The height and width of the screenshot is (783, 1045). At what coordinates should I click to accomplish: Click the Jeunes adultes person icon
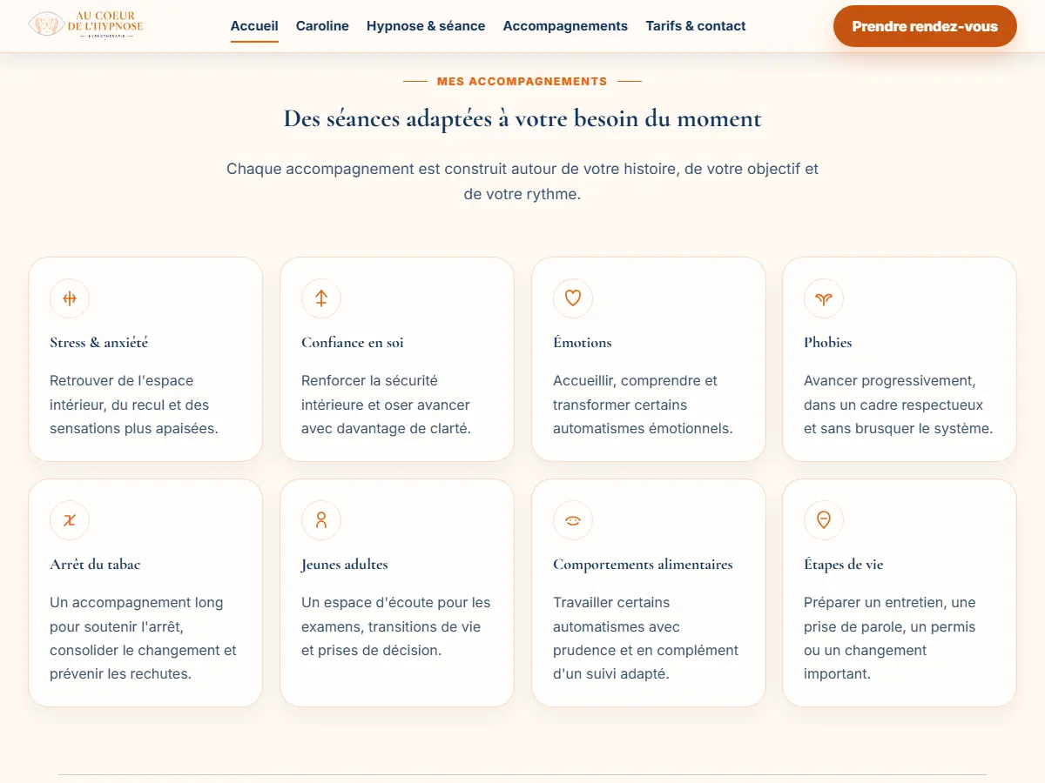(321, 520)
